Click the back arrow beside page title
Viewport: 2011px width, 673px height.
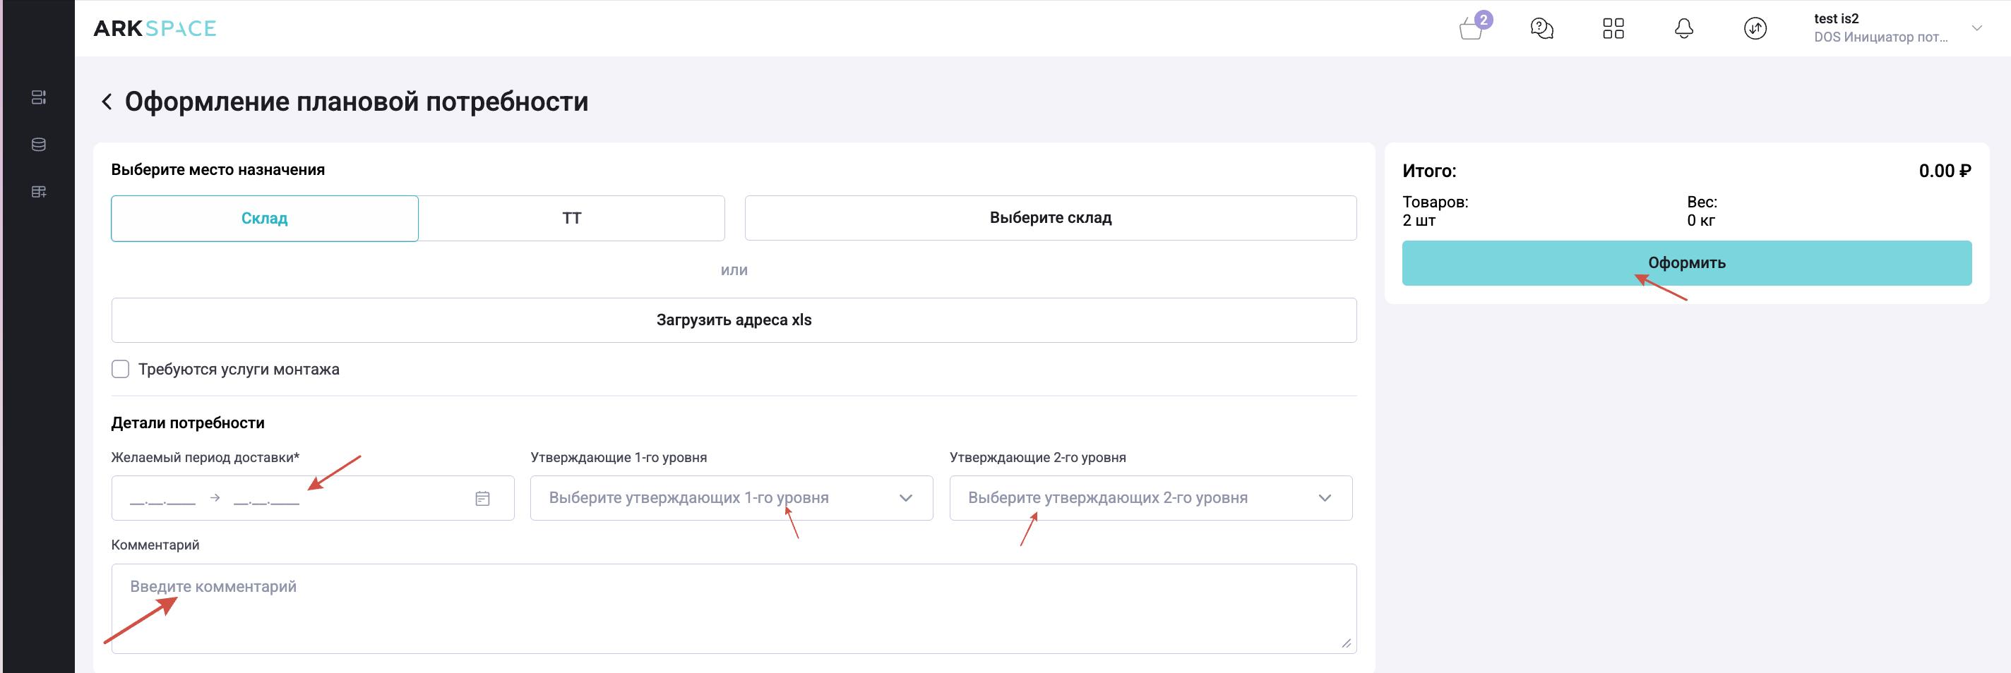pyautogui.click(x=107, y=102)
